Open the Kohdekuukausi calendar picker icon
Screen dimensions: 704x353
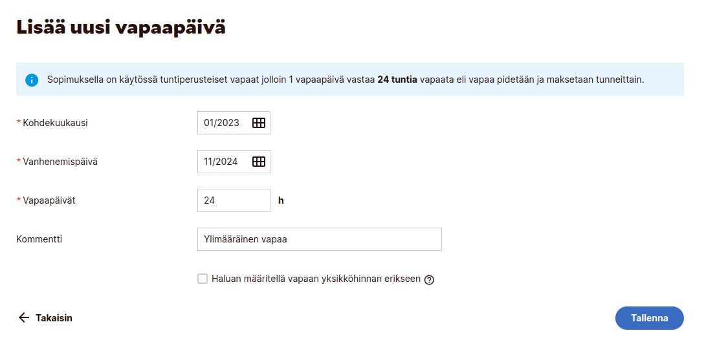(x=259, y=123)
